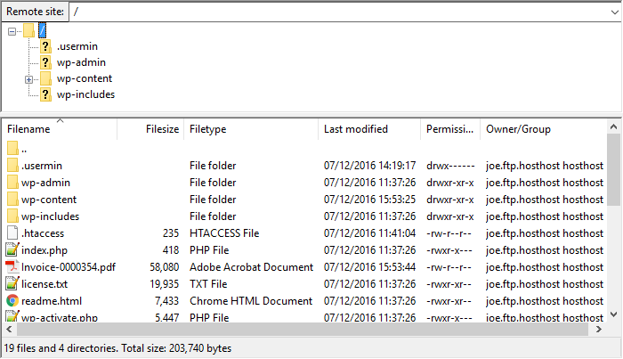Select the root slash folder in tree

42,30
